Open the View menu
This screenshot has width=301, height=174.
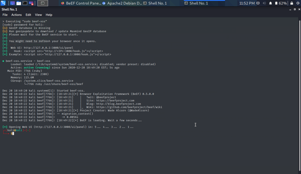pyautogui.click(x=38, y=15)
